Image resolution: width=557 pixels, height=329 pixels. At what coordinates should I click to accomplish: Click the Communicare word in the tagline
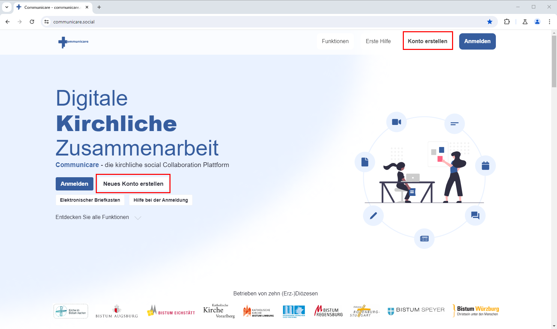(x=77, y=165)
